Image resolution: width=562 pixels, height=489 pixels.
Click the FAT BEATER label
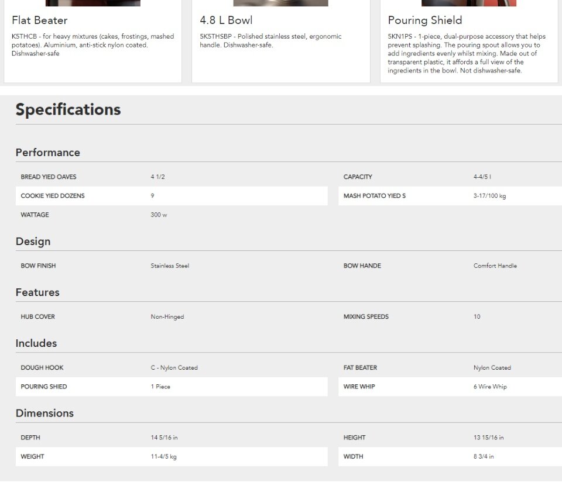click(360, 367)
